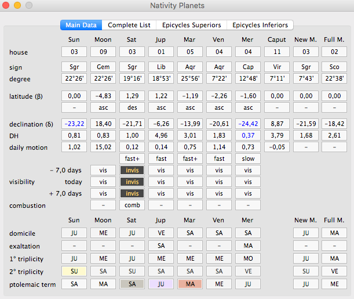Screen dimensions: 354x299
Task: Click the Moon visibility today 'vis' field
Action: [103, 182]
